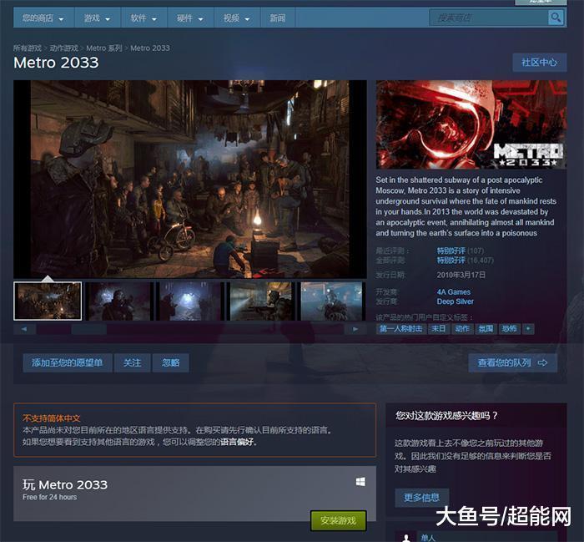Viewport: 584px width, 542px height.
Task: Open Metro 系列 breadcrumb link
Action: click(x=104, y=48)
